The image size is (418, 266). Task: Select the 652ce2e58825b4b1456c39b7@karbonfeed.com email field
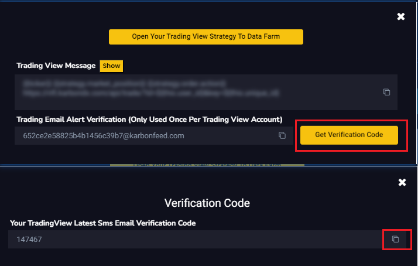(154, 135)
